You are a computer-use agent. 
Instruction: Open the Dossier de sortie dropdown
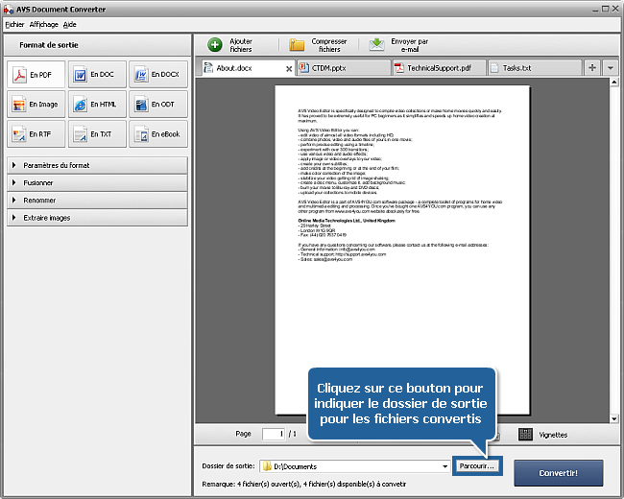click(x=444, y=466)
